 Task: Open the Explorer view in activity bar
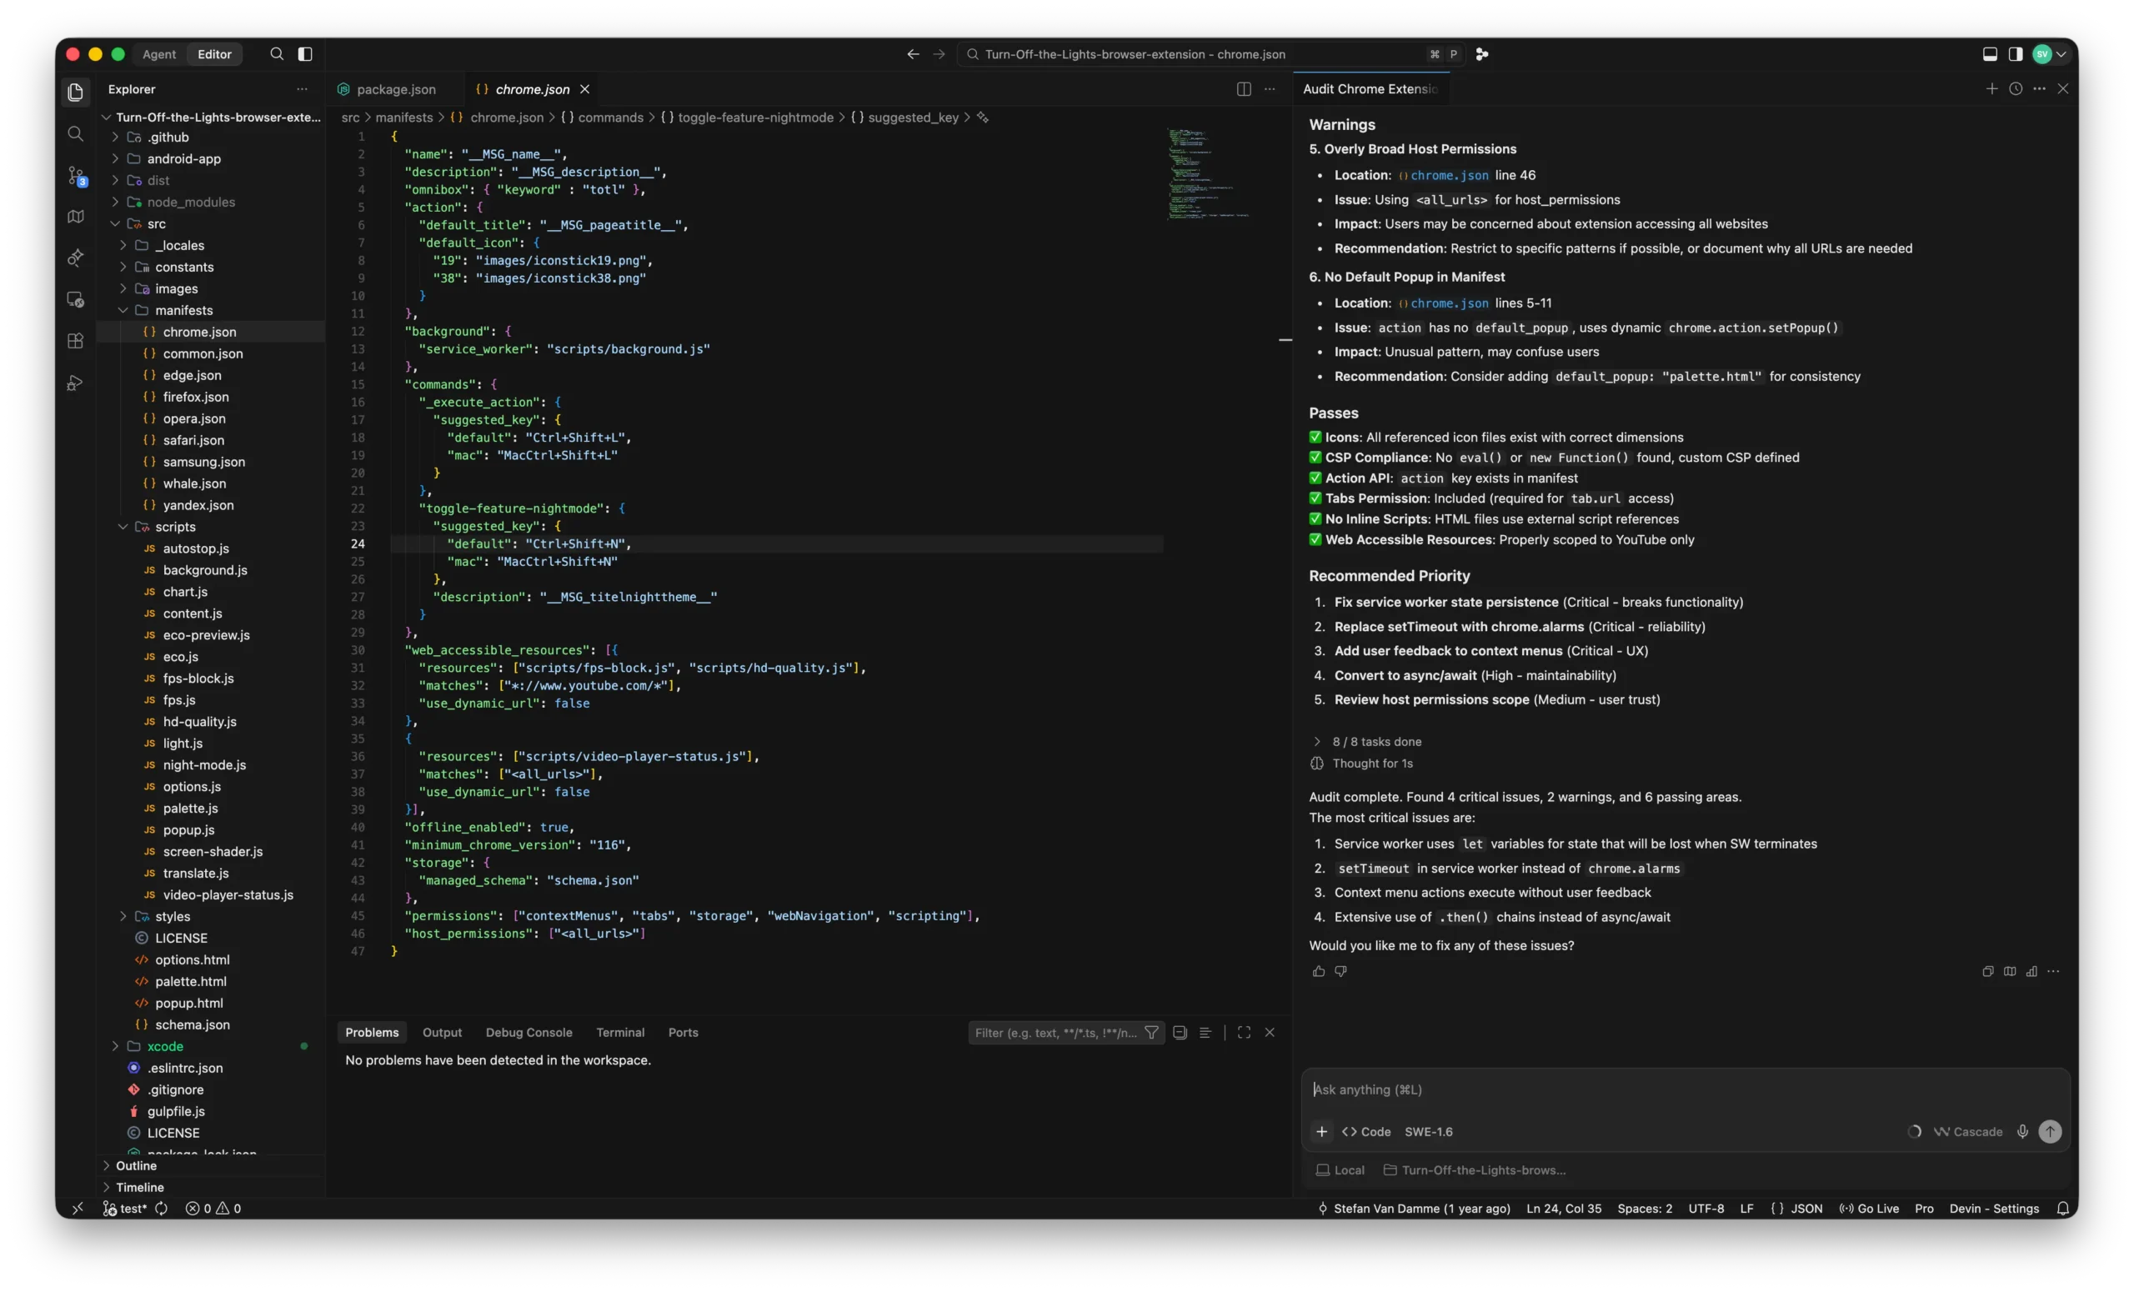click(75, 92)
